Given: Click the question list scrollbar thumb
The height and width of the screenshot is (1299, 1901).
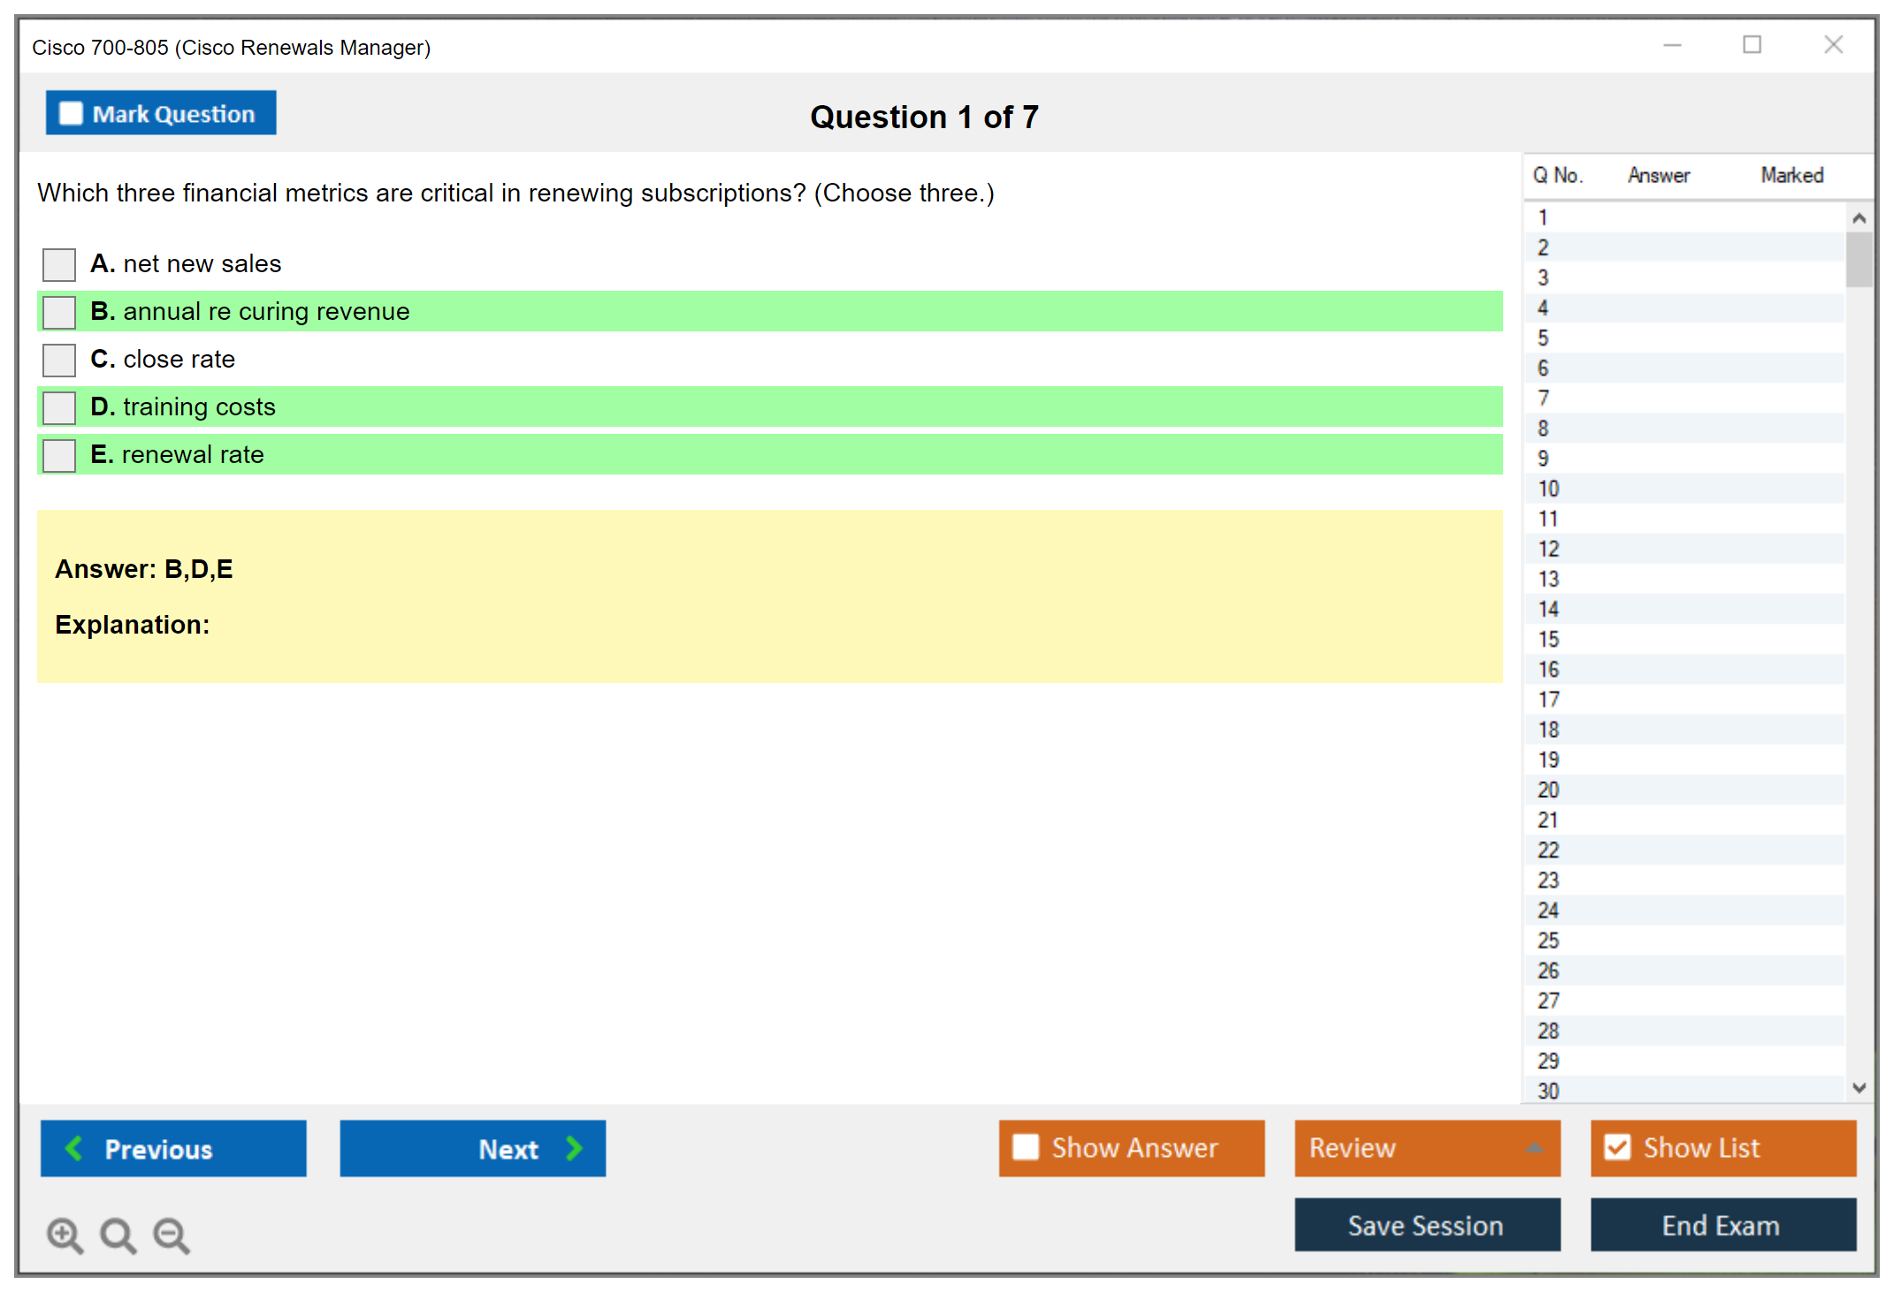Looking at the screenshot, I should [x=1859, y=260].
